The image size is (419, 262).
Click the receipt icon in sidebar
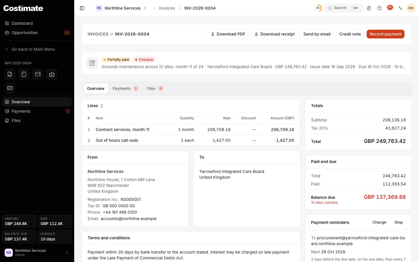24,74
